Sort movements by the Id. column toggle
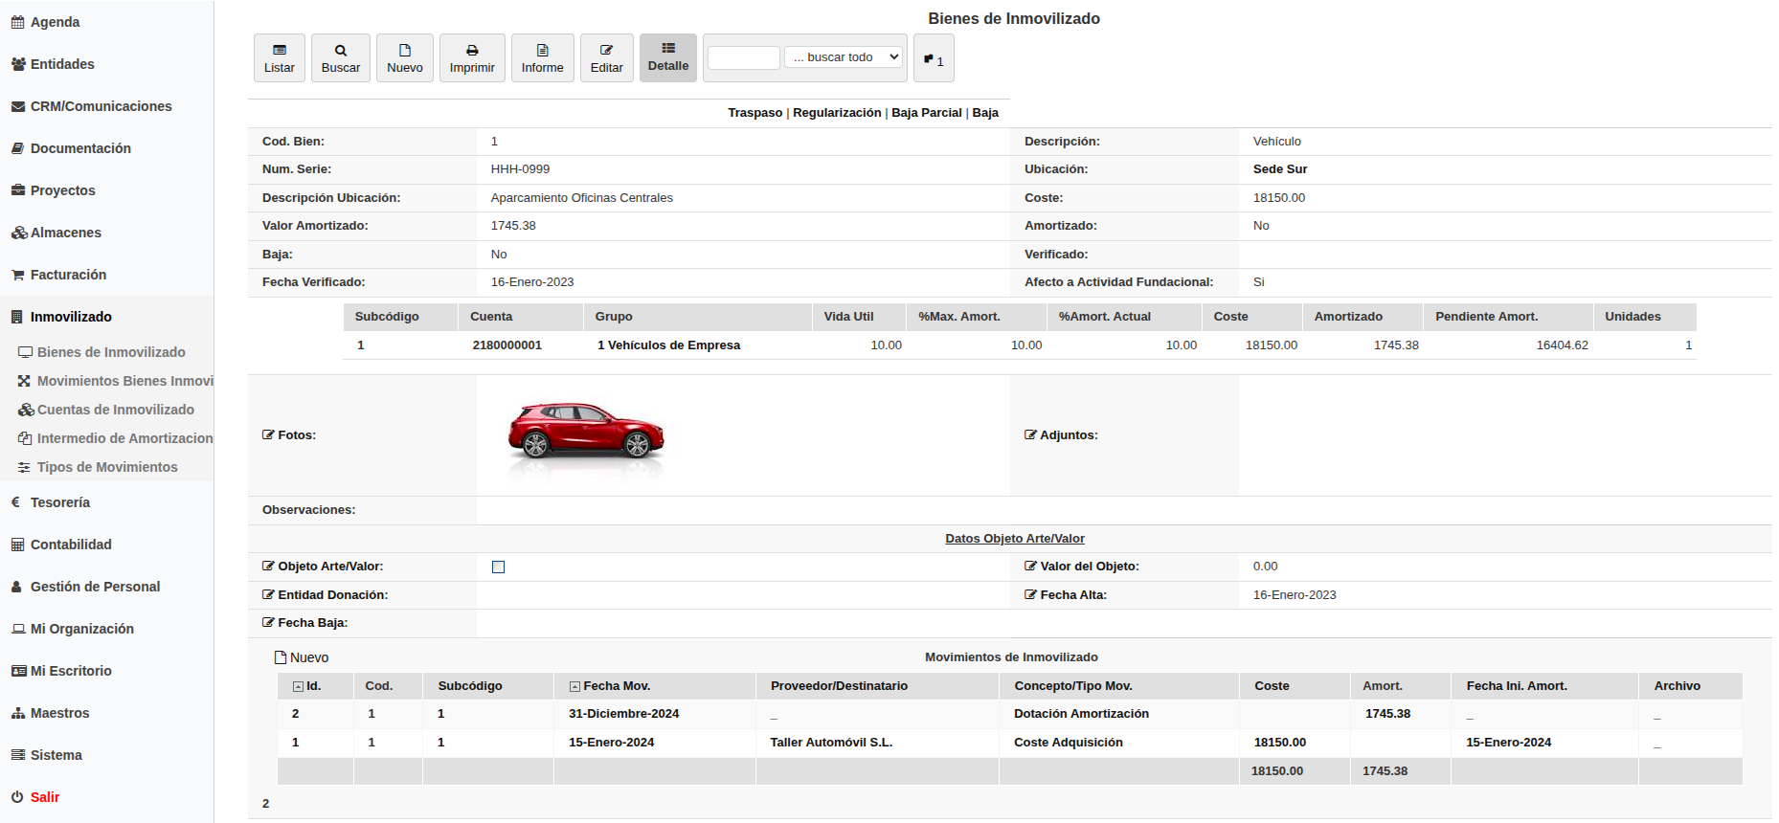 (298, 687)
